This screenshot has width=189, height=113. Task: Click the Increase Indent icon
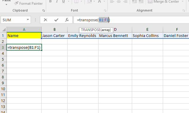point(141,1)
